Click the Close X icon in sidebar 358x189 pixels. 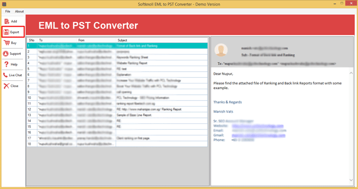coord(6,86)
